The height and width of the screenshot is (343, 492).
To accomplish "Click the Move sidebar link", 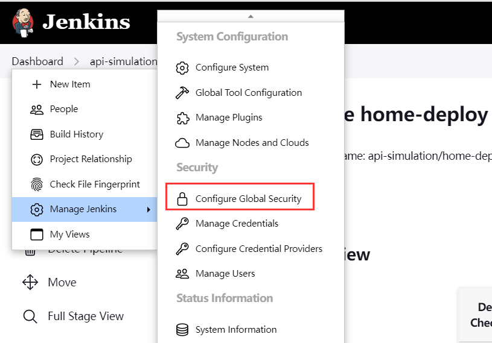I will tap(62, 282).
